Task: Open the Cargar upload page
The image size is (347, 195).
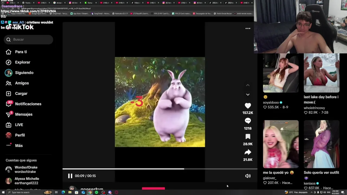Action: [17, 93]
